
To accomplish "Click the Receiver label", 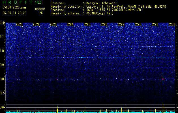I will click(x=57, y=10).
